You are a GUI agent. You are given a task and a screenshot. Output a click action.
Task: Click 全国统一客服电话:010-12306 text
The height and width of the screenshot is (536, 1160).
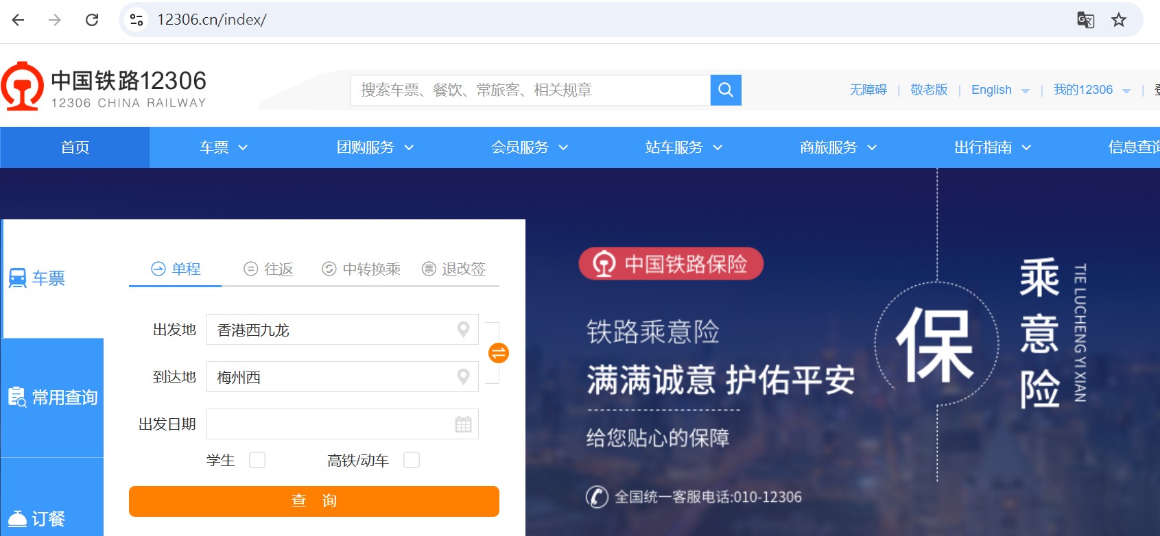[x=708, y=497]
